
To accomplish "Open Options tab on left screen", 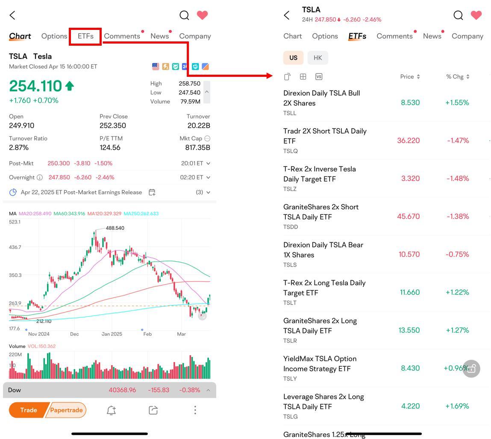I will [x=54, y=36].
